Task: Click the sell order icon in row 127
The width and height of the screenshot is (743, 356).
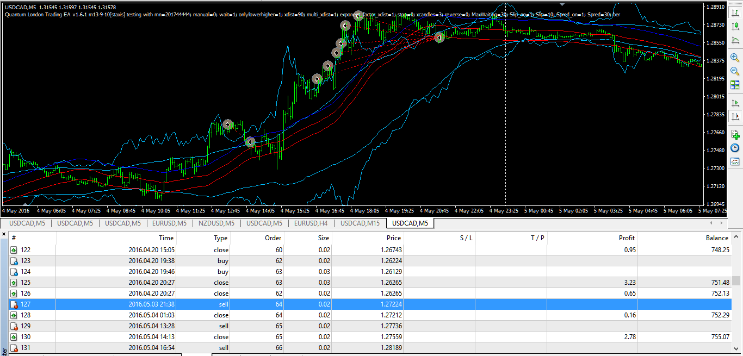Action: (14, 304)
